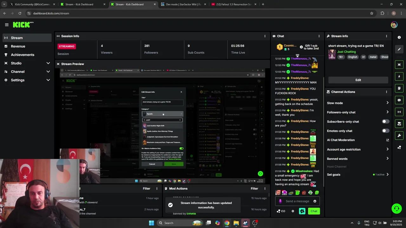The height and width of the screenshot is (228, 406).
Task: Click Just Chatting category link
Action: (x=346, y=52)
